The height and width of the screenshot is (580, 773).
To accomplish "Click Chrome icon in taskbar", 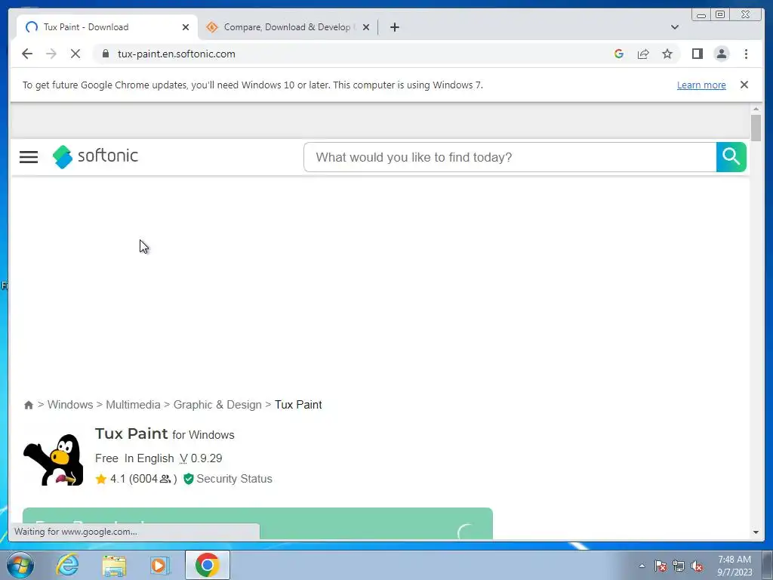I will click(x=207, y=565).
